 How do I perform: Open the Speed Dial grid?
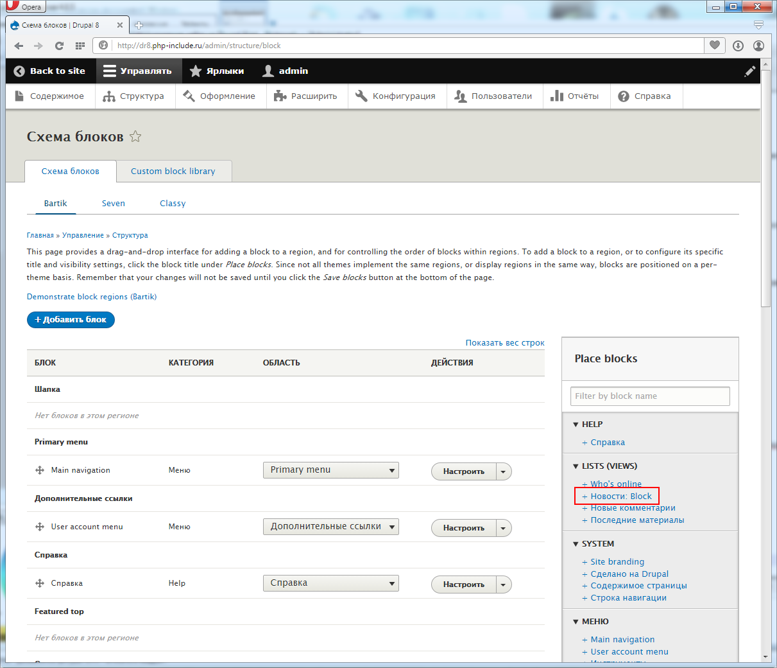pos(80,46)
